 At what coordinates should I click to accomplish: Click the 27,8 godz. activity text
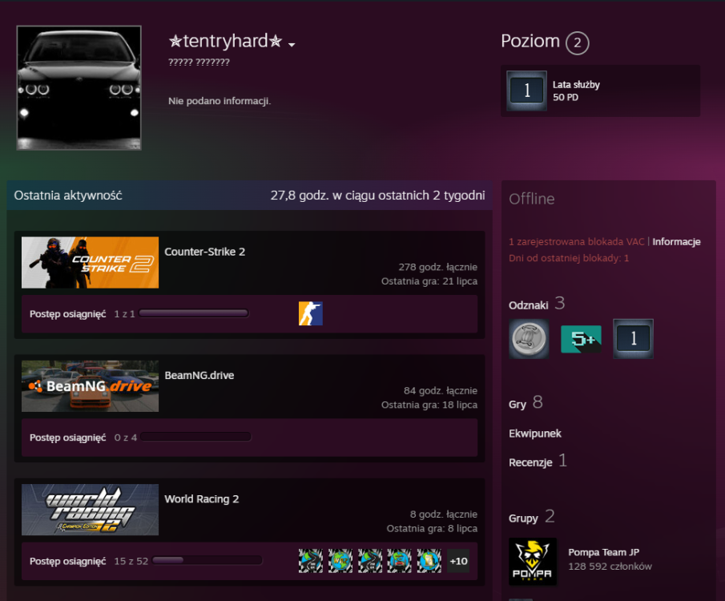[x=378, y=196]
